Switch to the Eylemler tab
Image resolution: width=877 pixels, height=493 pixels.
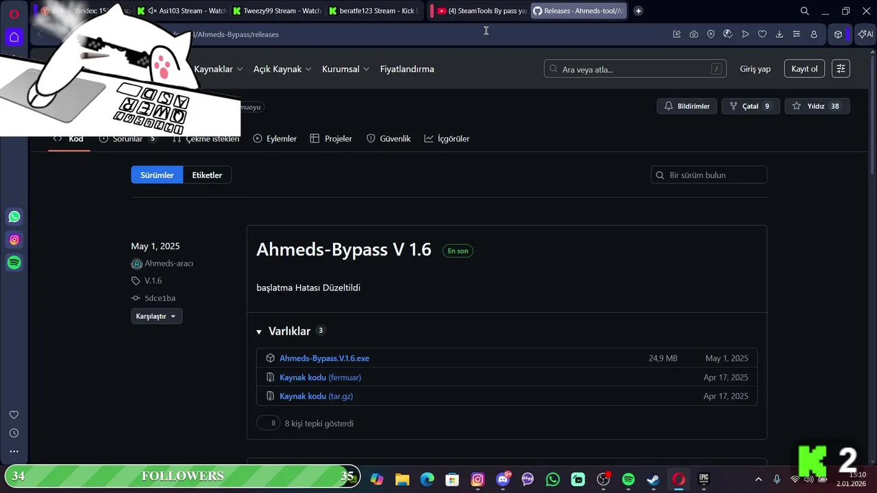point(275,138)
